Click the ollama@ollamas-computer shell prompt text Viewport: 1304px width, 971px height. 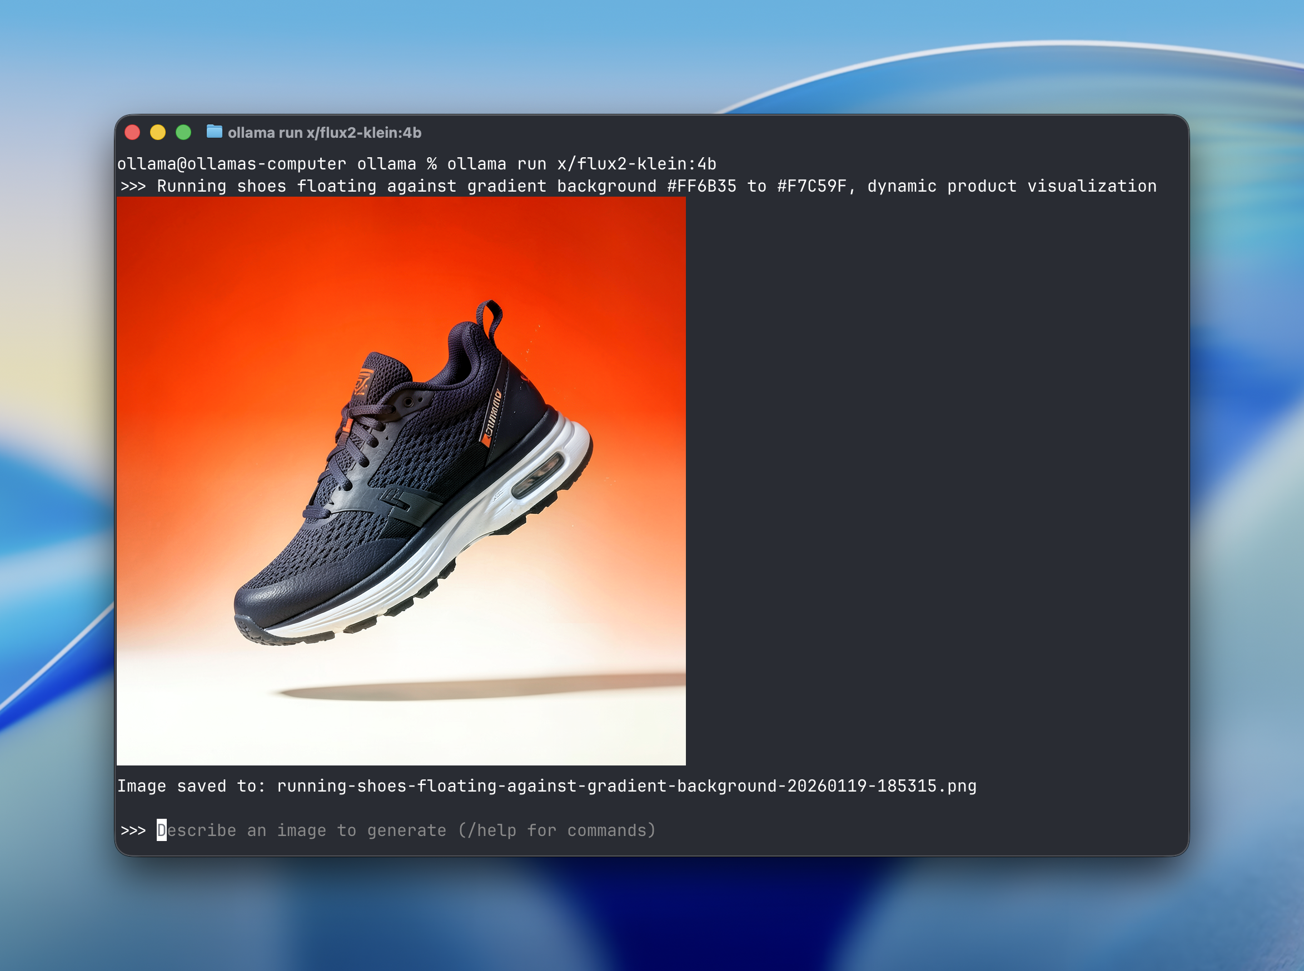click(231, 164)
